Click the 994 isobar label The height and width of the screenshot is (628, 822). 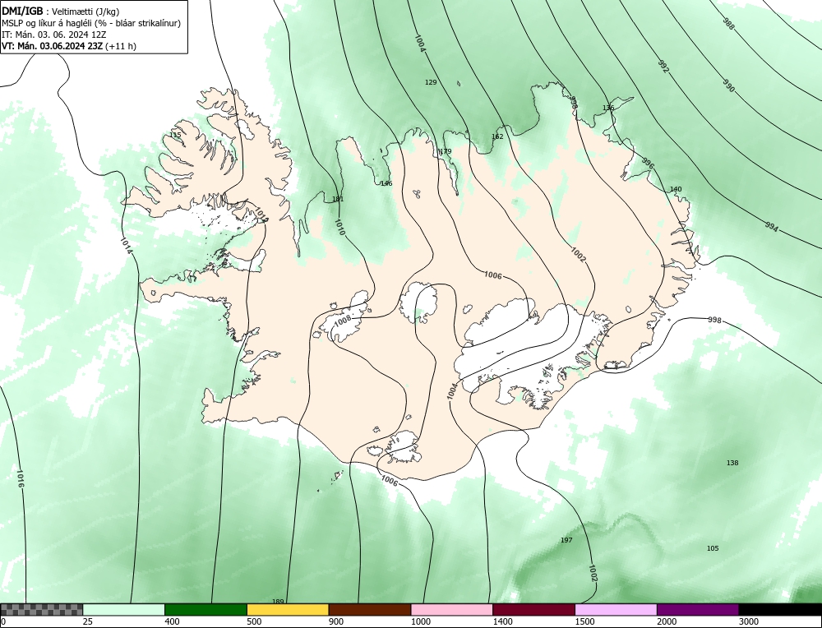coord(772,227)
